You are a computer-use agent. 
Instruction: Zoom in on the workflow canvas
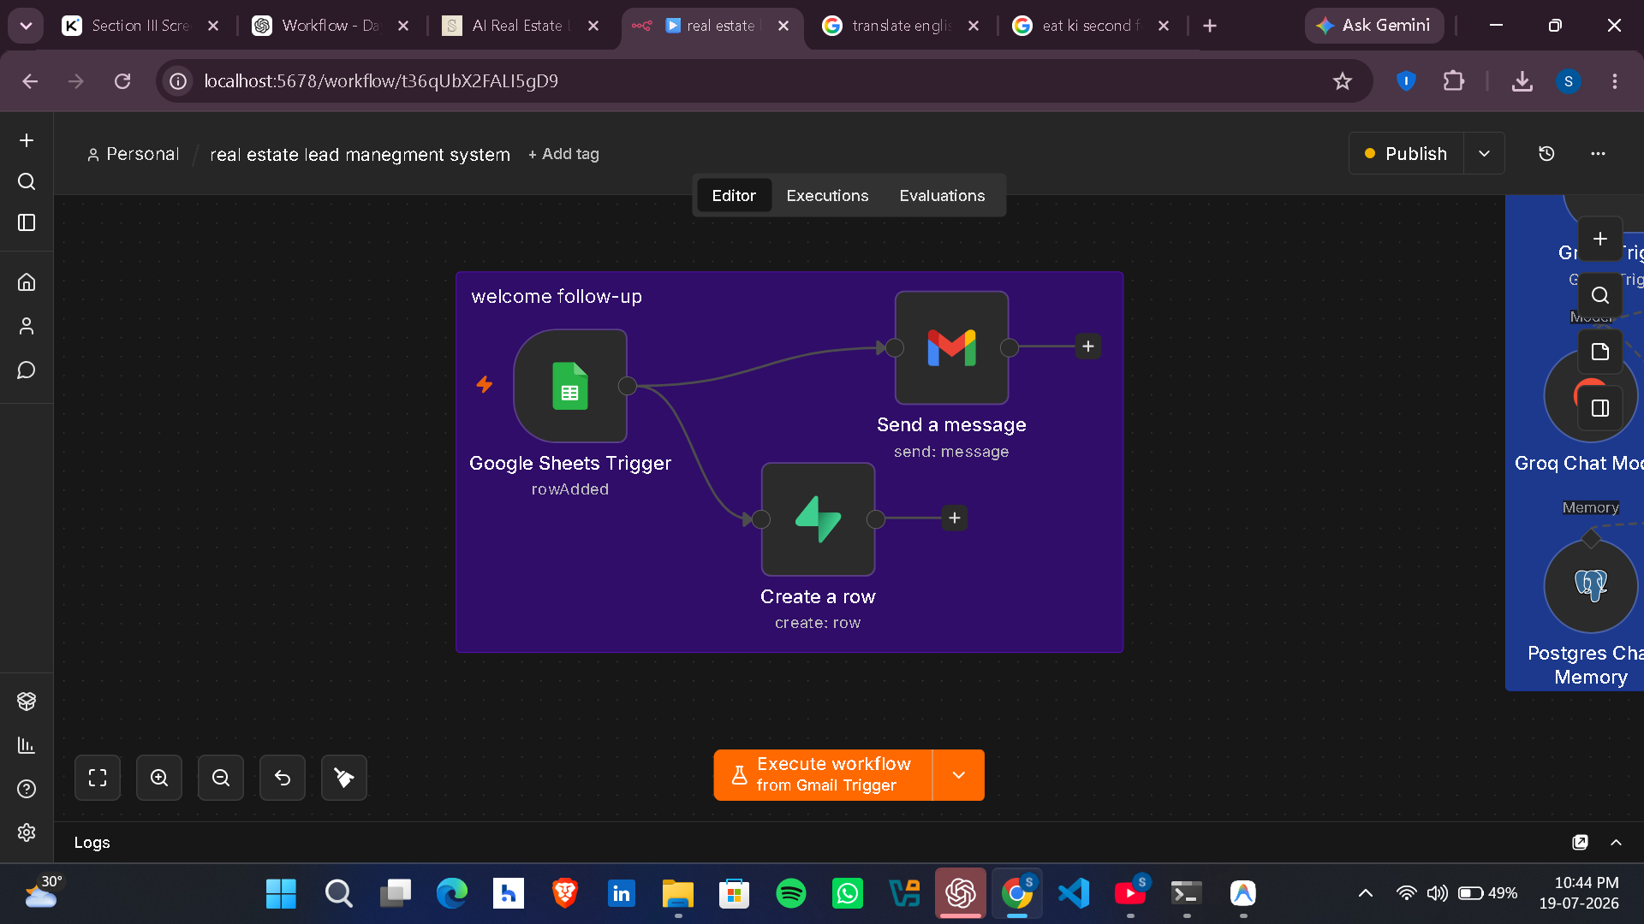click(159, 778)
